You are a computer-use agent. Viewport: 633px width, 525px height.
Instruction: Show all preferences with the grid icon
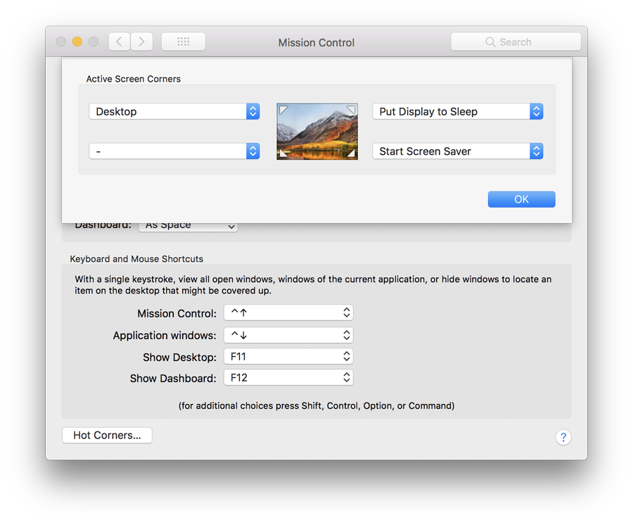(184, 42)
